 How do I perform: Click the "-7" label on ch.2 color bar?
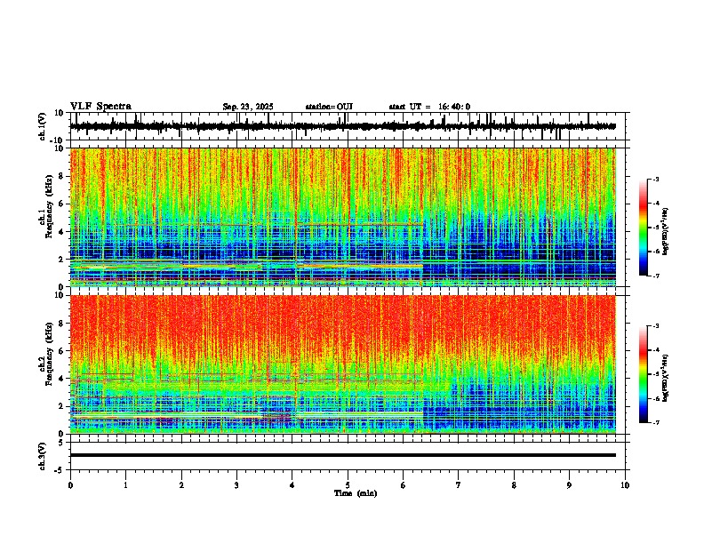(x=656, y=423)
